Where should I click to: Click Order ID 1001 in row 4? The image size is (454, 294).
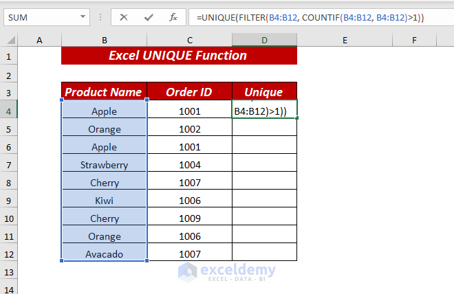pos(190,109)
